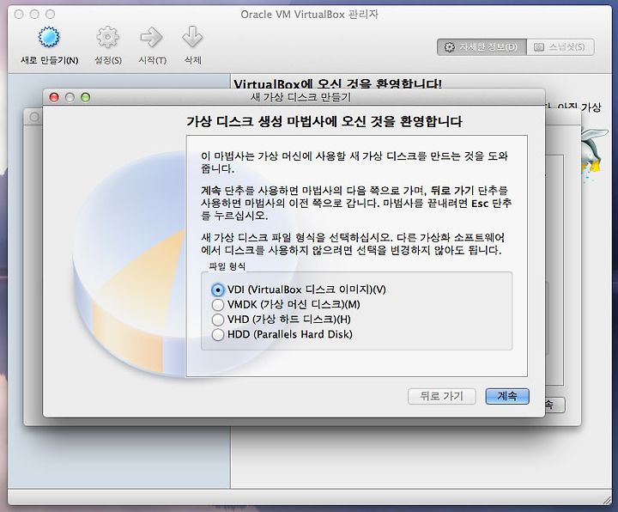This screenshot has width=618, height=512.
Task: Click the close button of VirtualBox main window
Action: click(x=19, y=15)
